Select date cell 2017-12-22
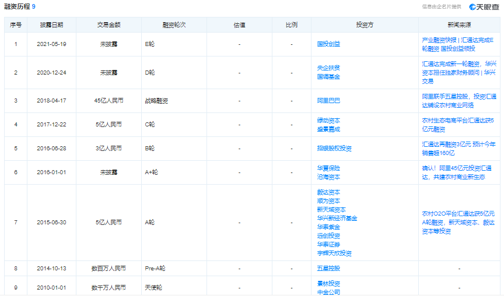 point(51,125)
